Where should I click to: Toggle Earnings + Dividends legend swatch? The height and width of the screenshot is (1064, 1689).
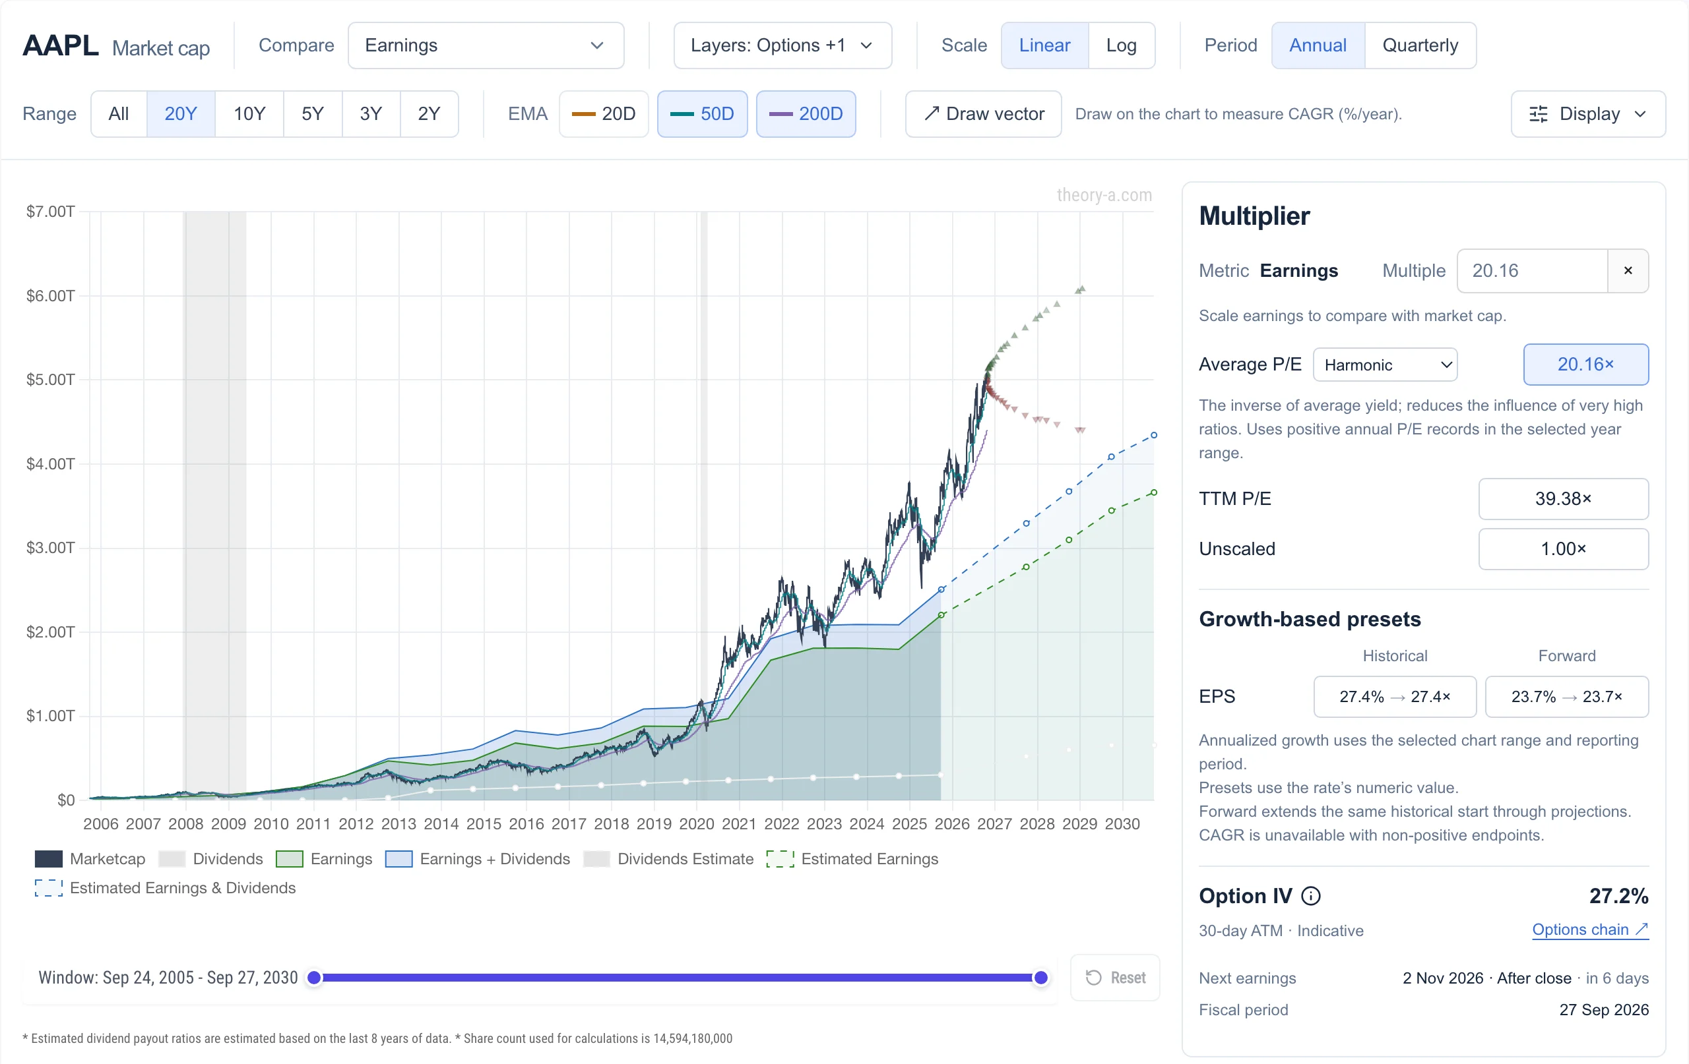pyautogui.click(x=398, y=858)
